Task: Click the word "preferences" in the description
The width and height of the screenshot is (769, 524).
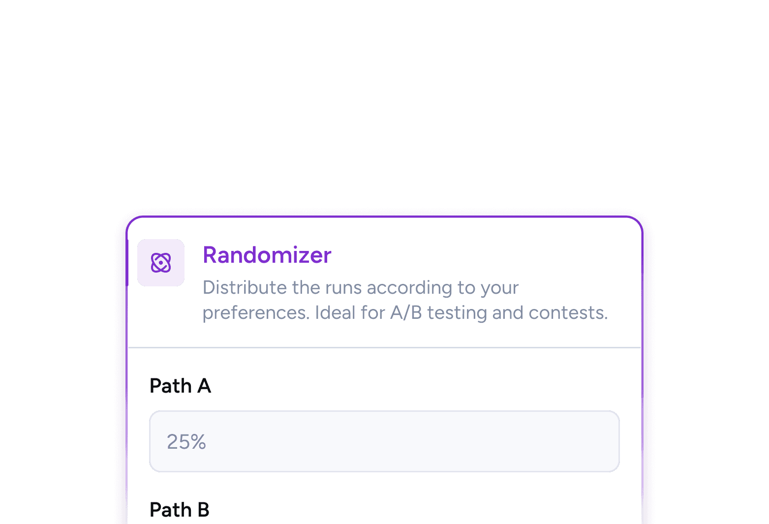Action: tap(256, 313)
